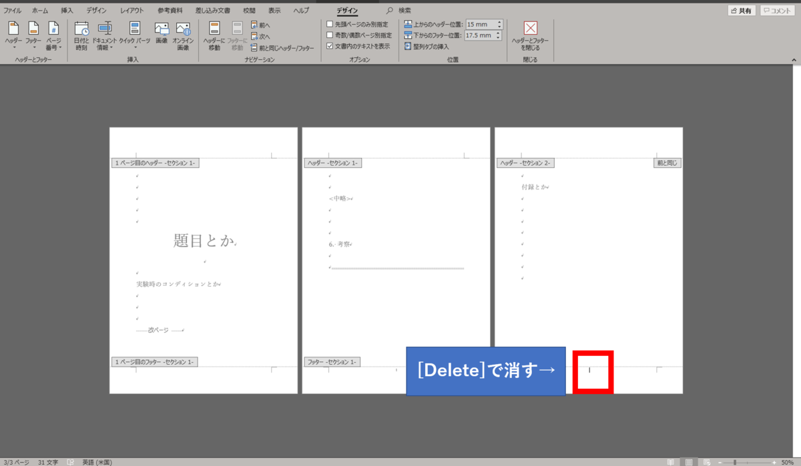Open the 差し込み文書 ribbon tab

coord(212,11)
